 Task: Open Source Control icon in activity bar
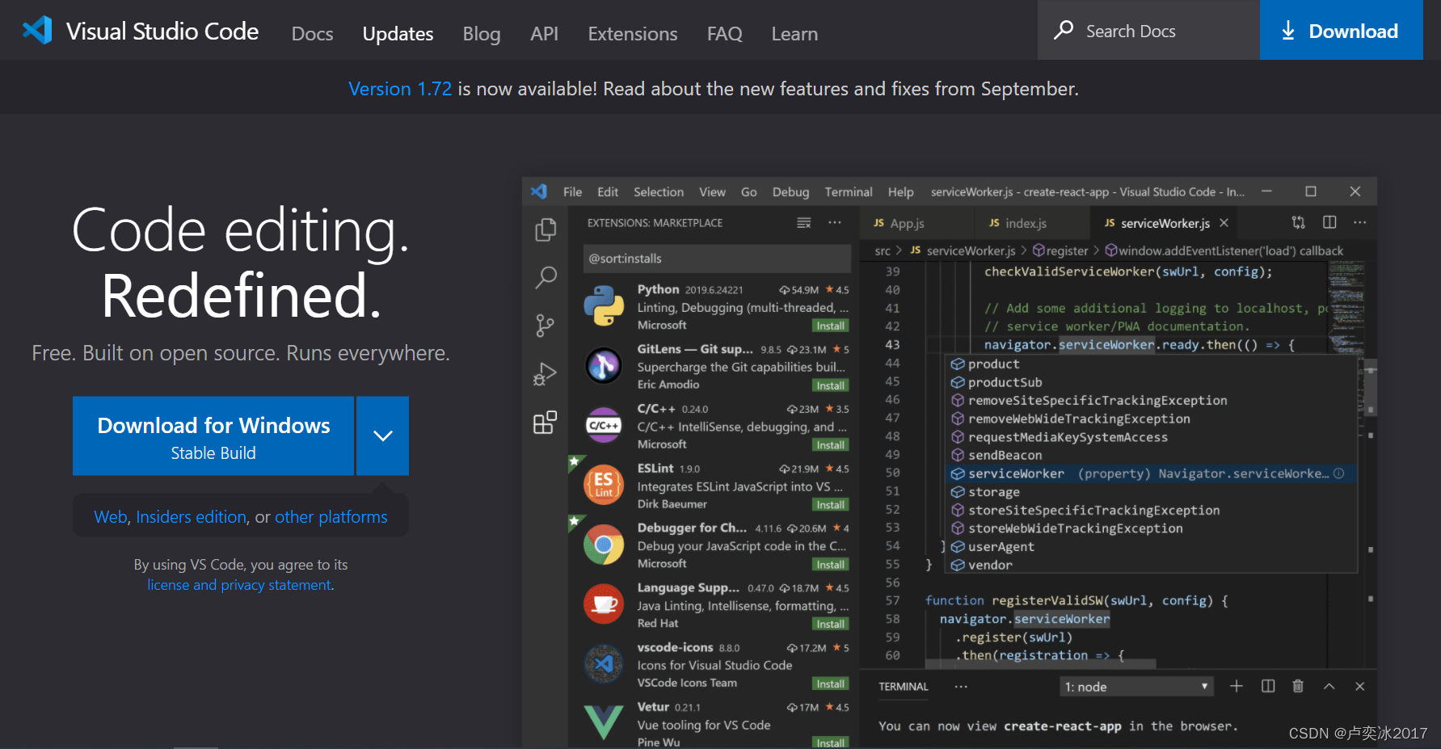(546, 326)
